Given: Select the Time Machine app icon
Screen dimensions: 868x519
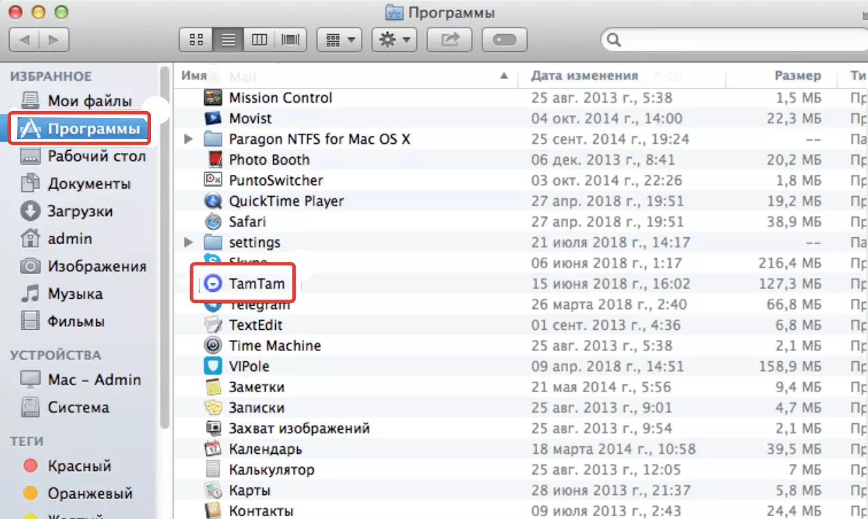Looking at the screenshot, I should pyautogui.click(x=213, y=346).
